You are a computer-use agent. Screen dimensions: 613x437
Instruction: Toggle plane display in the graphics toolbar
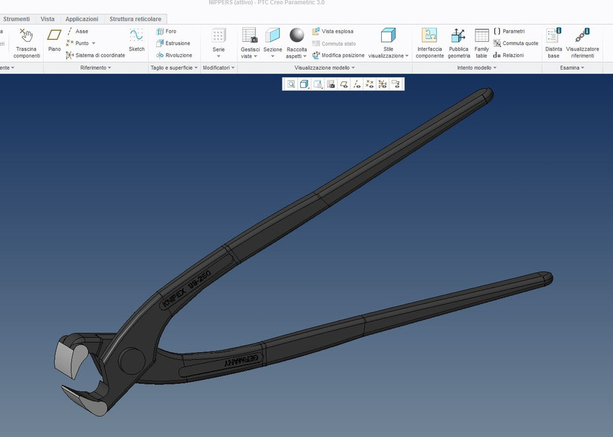pyautogui.click(x=344, y=84)
